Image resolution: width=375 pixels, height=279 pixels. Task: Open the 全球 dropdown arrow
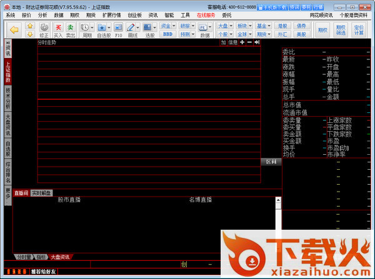[250, 34]
